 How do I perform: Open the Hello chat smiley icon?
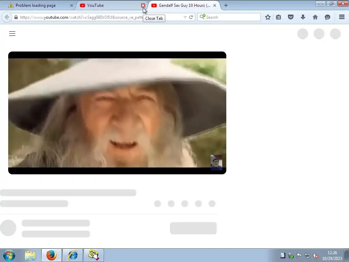(328, 17)
